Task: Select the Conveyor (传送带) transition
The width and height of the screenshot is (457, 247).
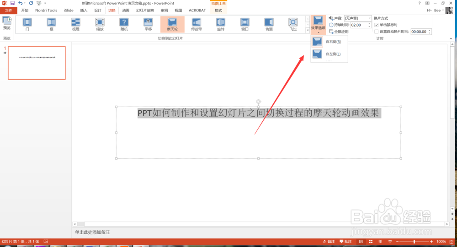Action: 197,24
